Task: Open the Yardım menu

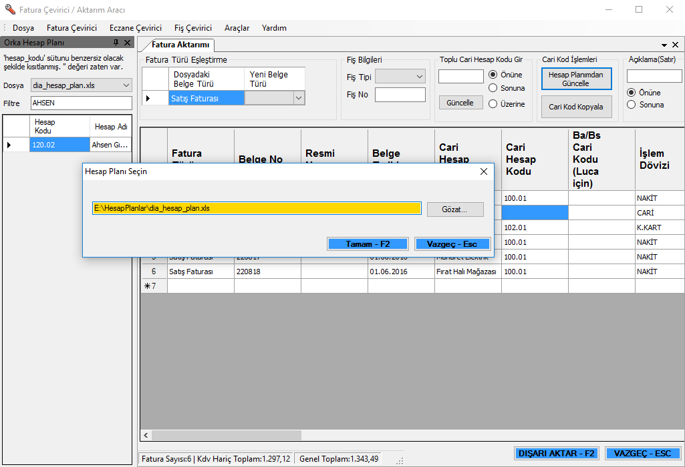Action: point(275,28)
